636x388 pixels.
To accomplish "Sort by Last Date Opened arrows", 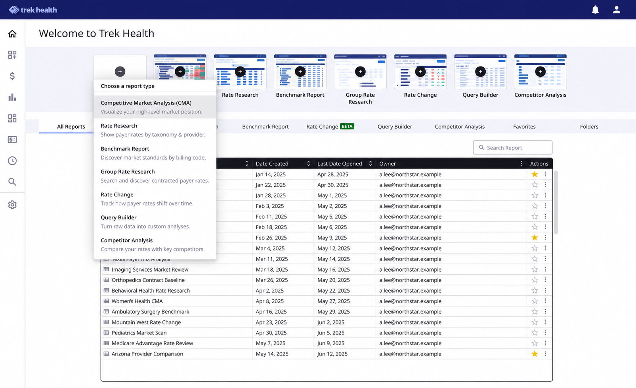I will tap(370, 164).
